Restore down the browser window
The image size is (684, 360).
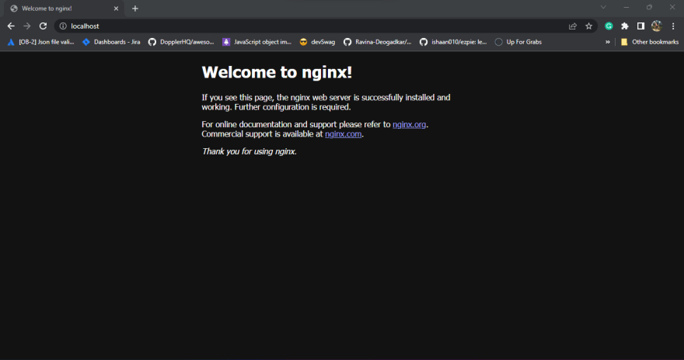point(650,7)
